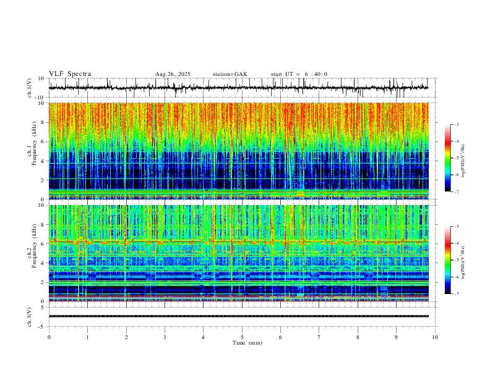Click the time axis tick label '0'

49,337
